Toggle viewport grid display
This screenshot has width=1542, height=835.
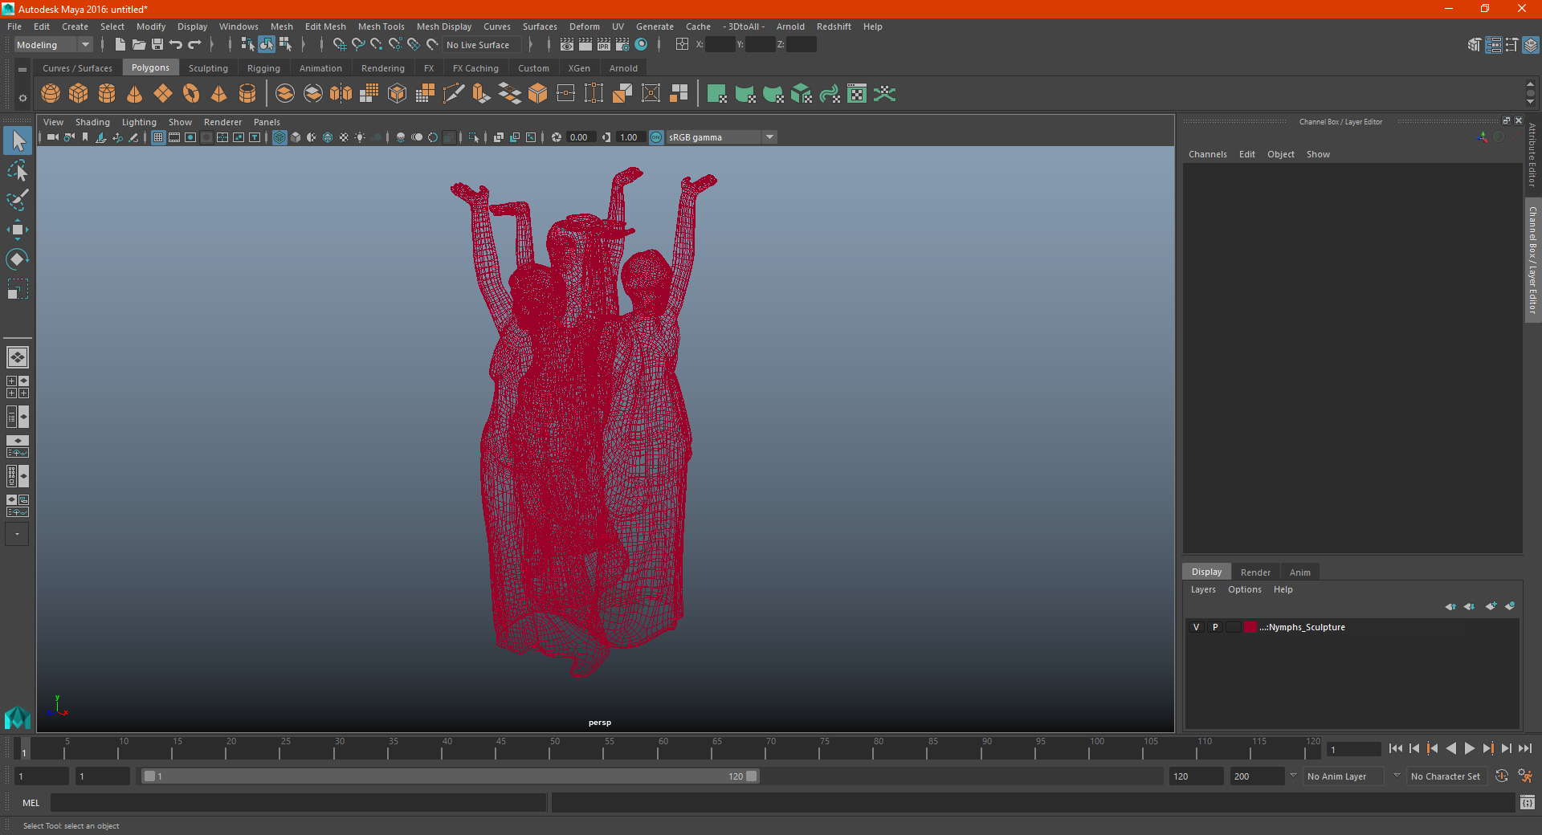point(158,137)
